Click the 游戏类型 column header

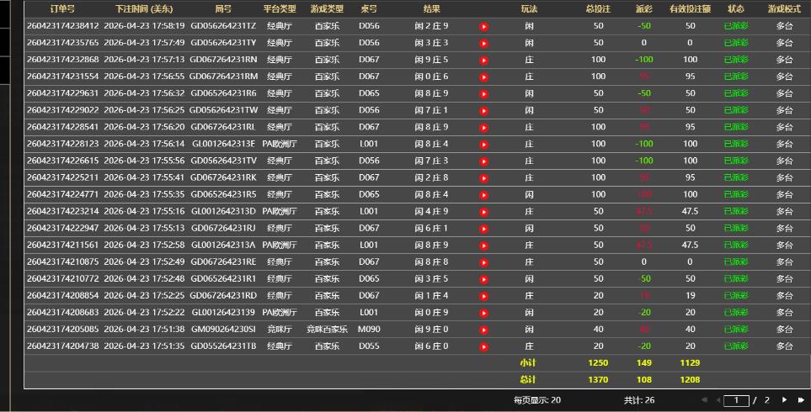coord(327,8)
